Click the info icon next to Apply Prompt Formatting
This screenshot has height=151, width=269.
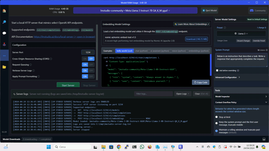tap(38, 77)
